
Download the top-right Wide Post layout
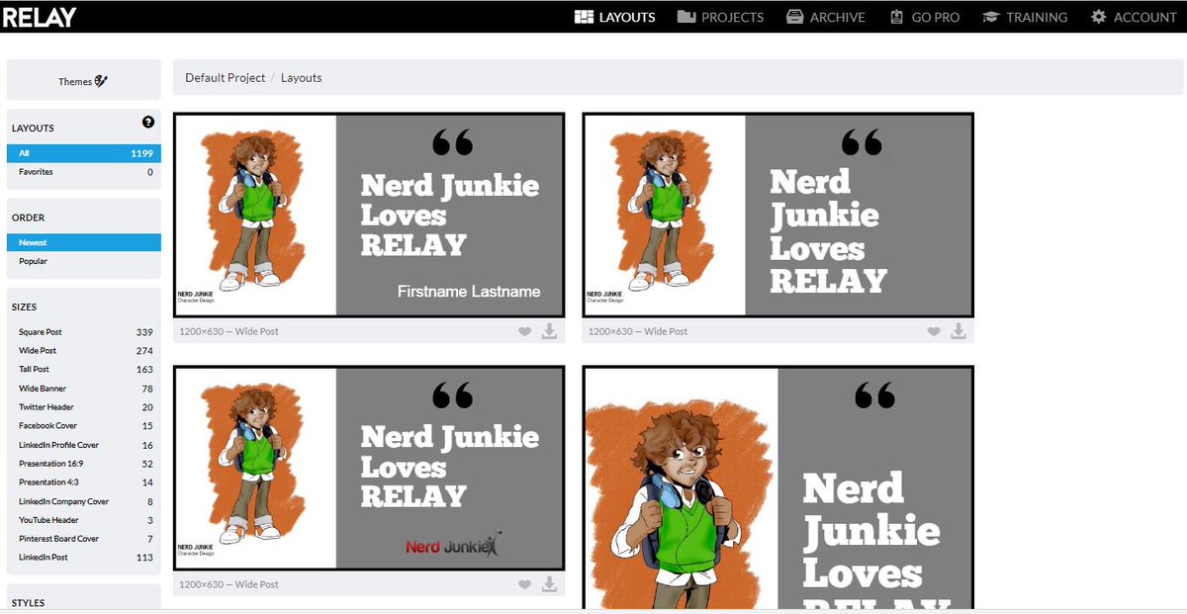click(959, 332)
